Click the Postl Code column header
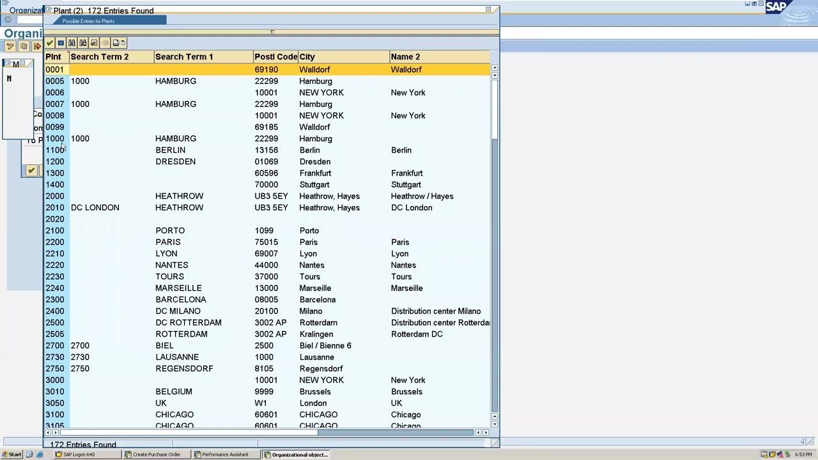The width and height of the screenshot is (818, 460). [x=275, y=57]
